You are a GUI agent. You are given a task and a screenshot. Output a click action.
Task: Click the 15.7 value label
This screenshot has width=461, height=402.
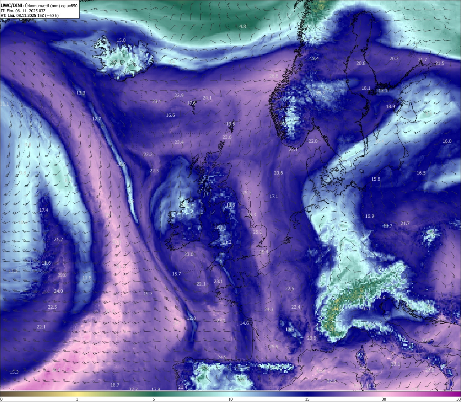(176, 274)
